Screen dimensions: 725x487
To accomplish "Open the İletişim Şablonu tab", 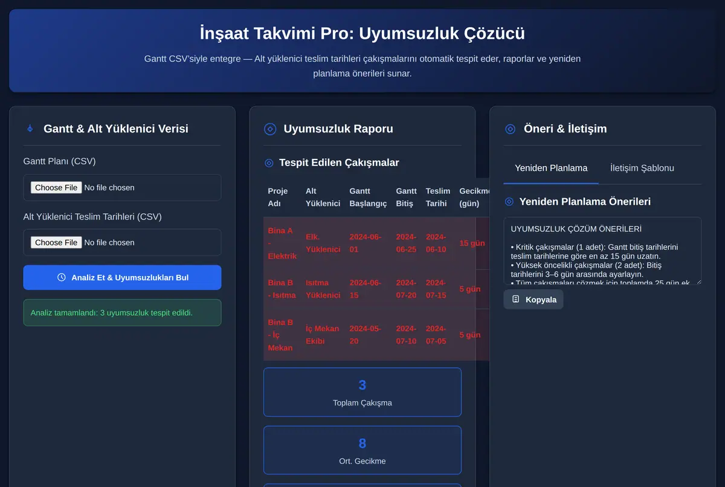I will coord(642,168).
